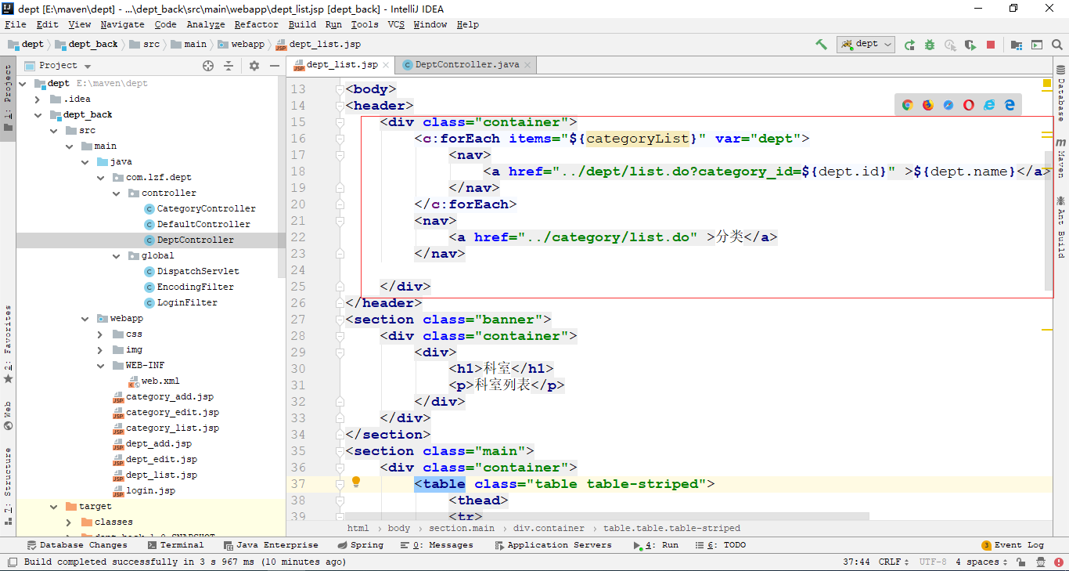Image resolution: width=1069 pixels, height=571 pixels.
Task: Open the Project Structure toolbar icon
Action: pos(1017,45)
